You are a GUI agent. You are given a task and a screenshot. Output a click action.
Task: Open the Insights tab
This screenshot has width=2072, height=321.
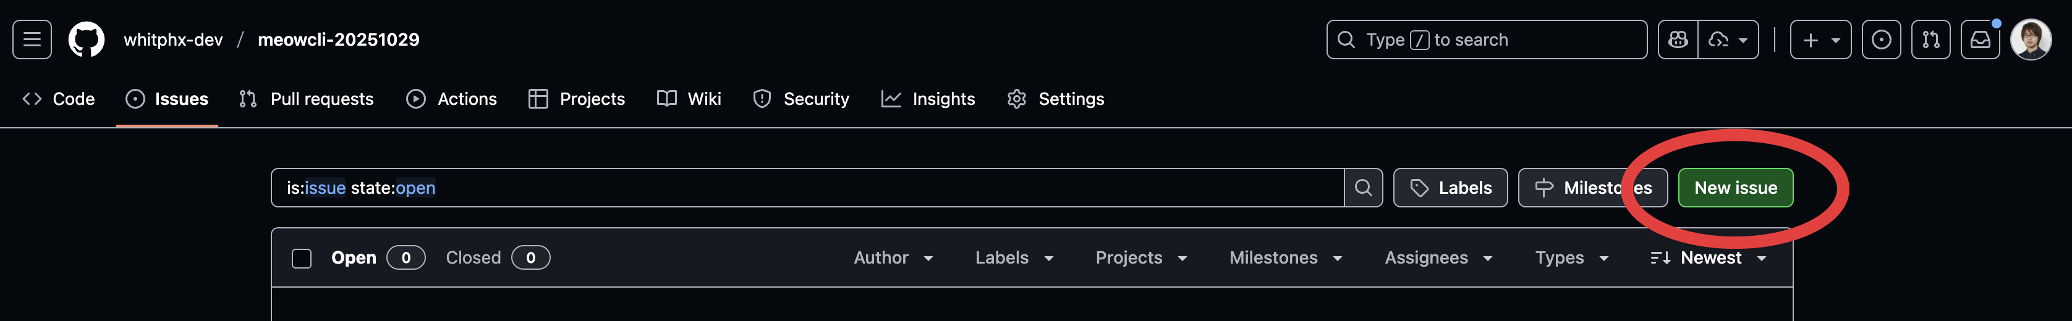click(x=928, y=99)
